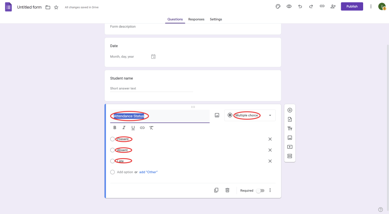The height and width of the screenshot is (214, 389).
Task: Add a new question from side toolbar
Action: coord(290,110)
